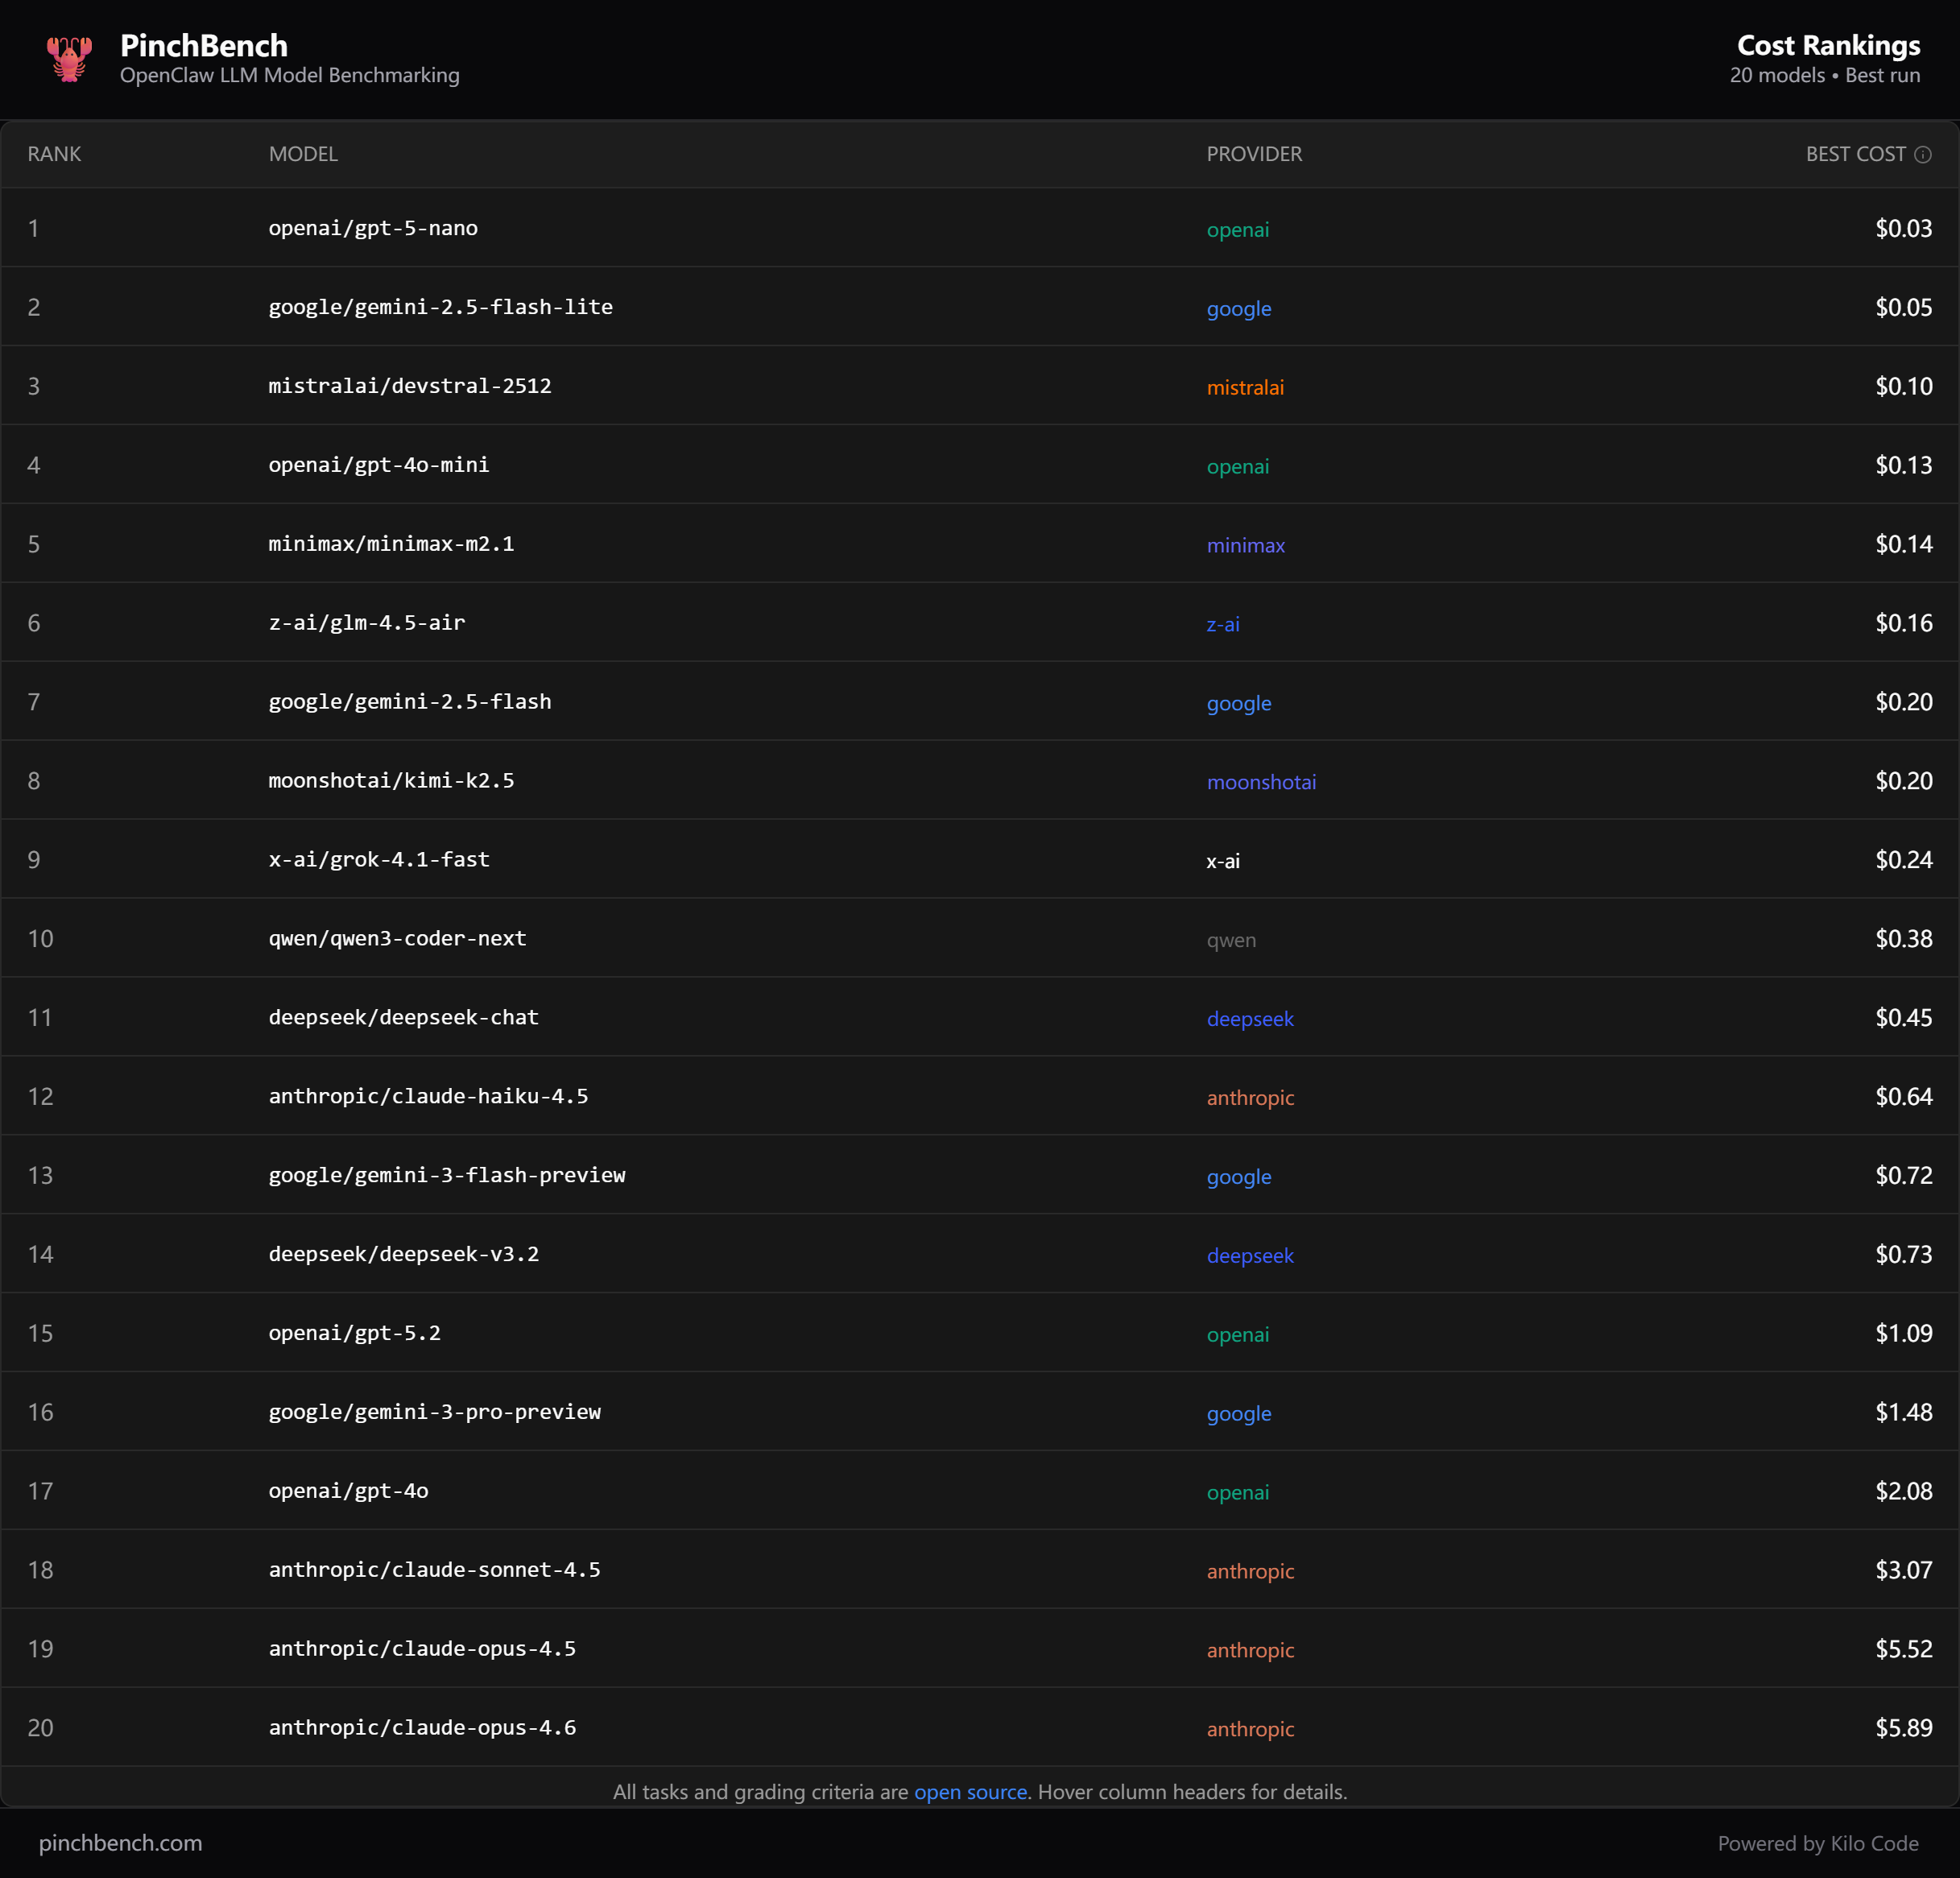This screenshot has width=1960, height=1878.
Task: Open the open source link
Action: pyautogui.click(x=969, y=1792)
